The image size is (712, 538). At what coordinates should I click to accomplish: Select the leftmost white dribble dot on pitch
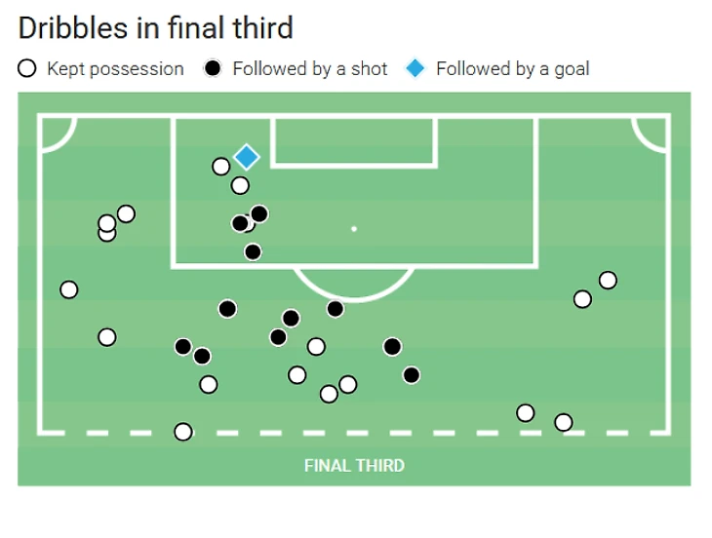click(x=68, y=289)
